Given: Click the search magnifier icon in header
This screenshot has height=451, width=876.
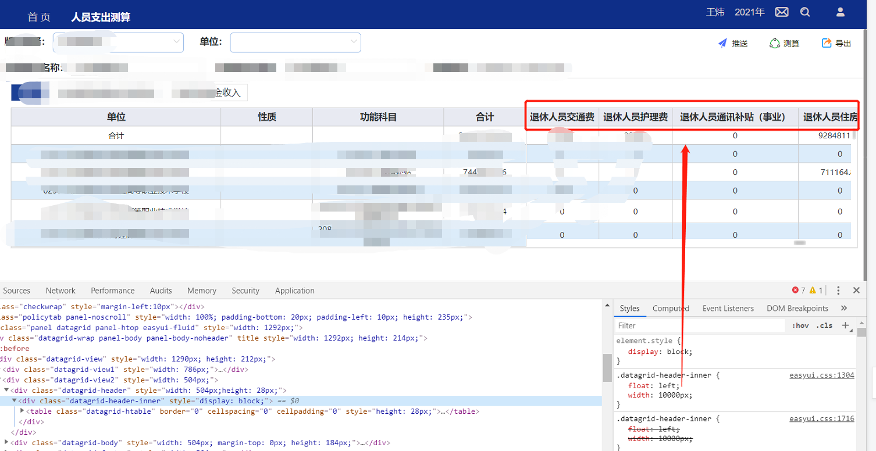Looking at the screenshot, I should coord(805,12).
